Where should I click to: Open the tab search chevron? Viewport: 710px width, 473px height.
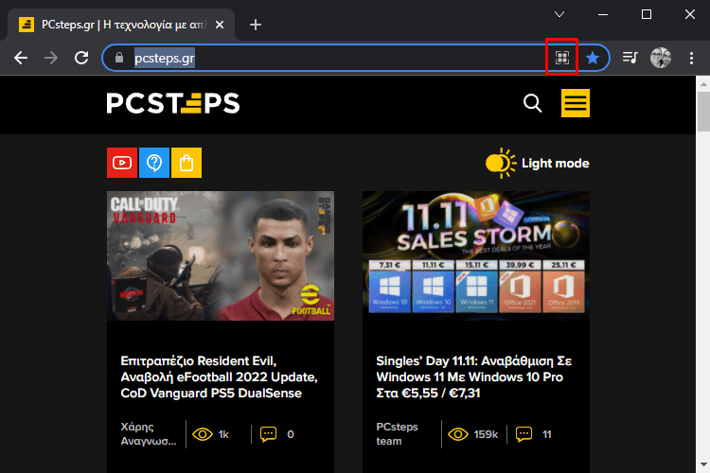[x=559, y=14]
